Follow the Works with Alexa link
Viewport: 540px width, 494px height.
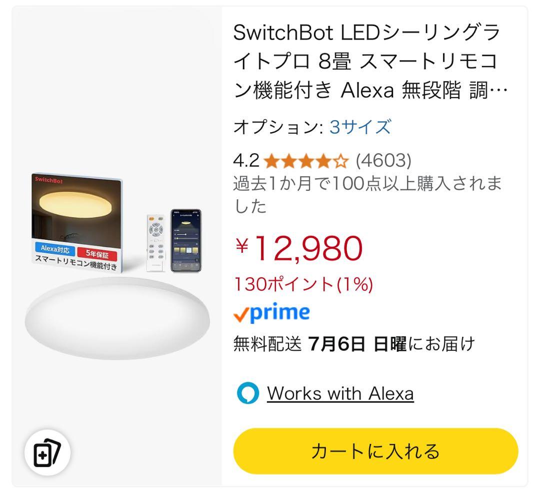[x=341, y=393]
